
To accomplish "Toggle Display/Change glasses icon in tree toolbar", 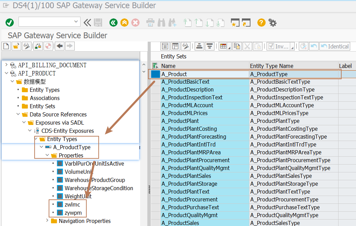I will pos(27,46).
